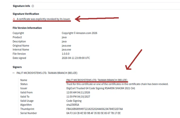Click the Serial Number label
The width and height of the screenshot is (180, 118).
coord(29,113)
